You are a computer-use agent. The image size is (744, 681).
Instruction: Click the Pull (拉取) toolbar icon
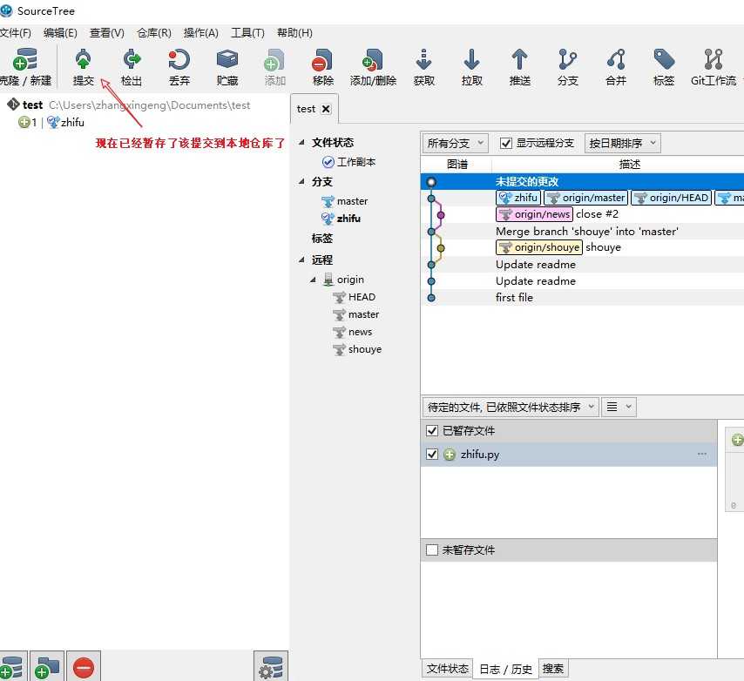click(471, 60)
